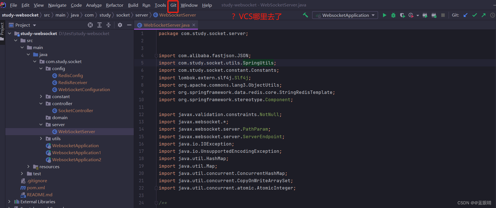Click the socket breadcrumb segment

click(123, 15)
